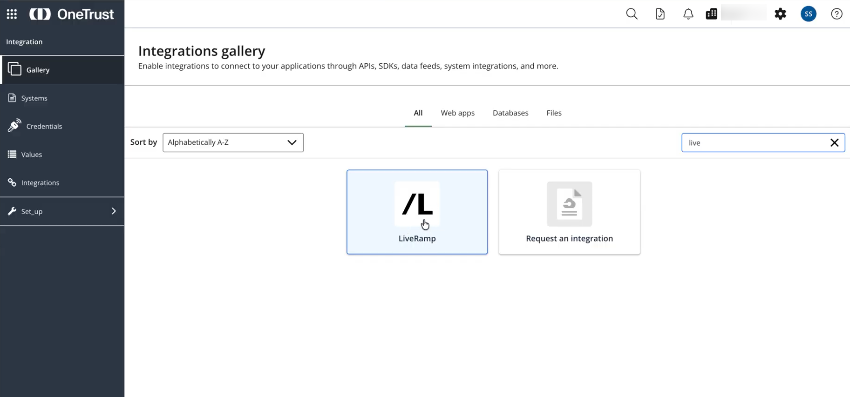The height and width of the screenshot is (397, 850).
Task: Open the tasks checklist document icon
Action: (x=660, y=14)
